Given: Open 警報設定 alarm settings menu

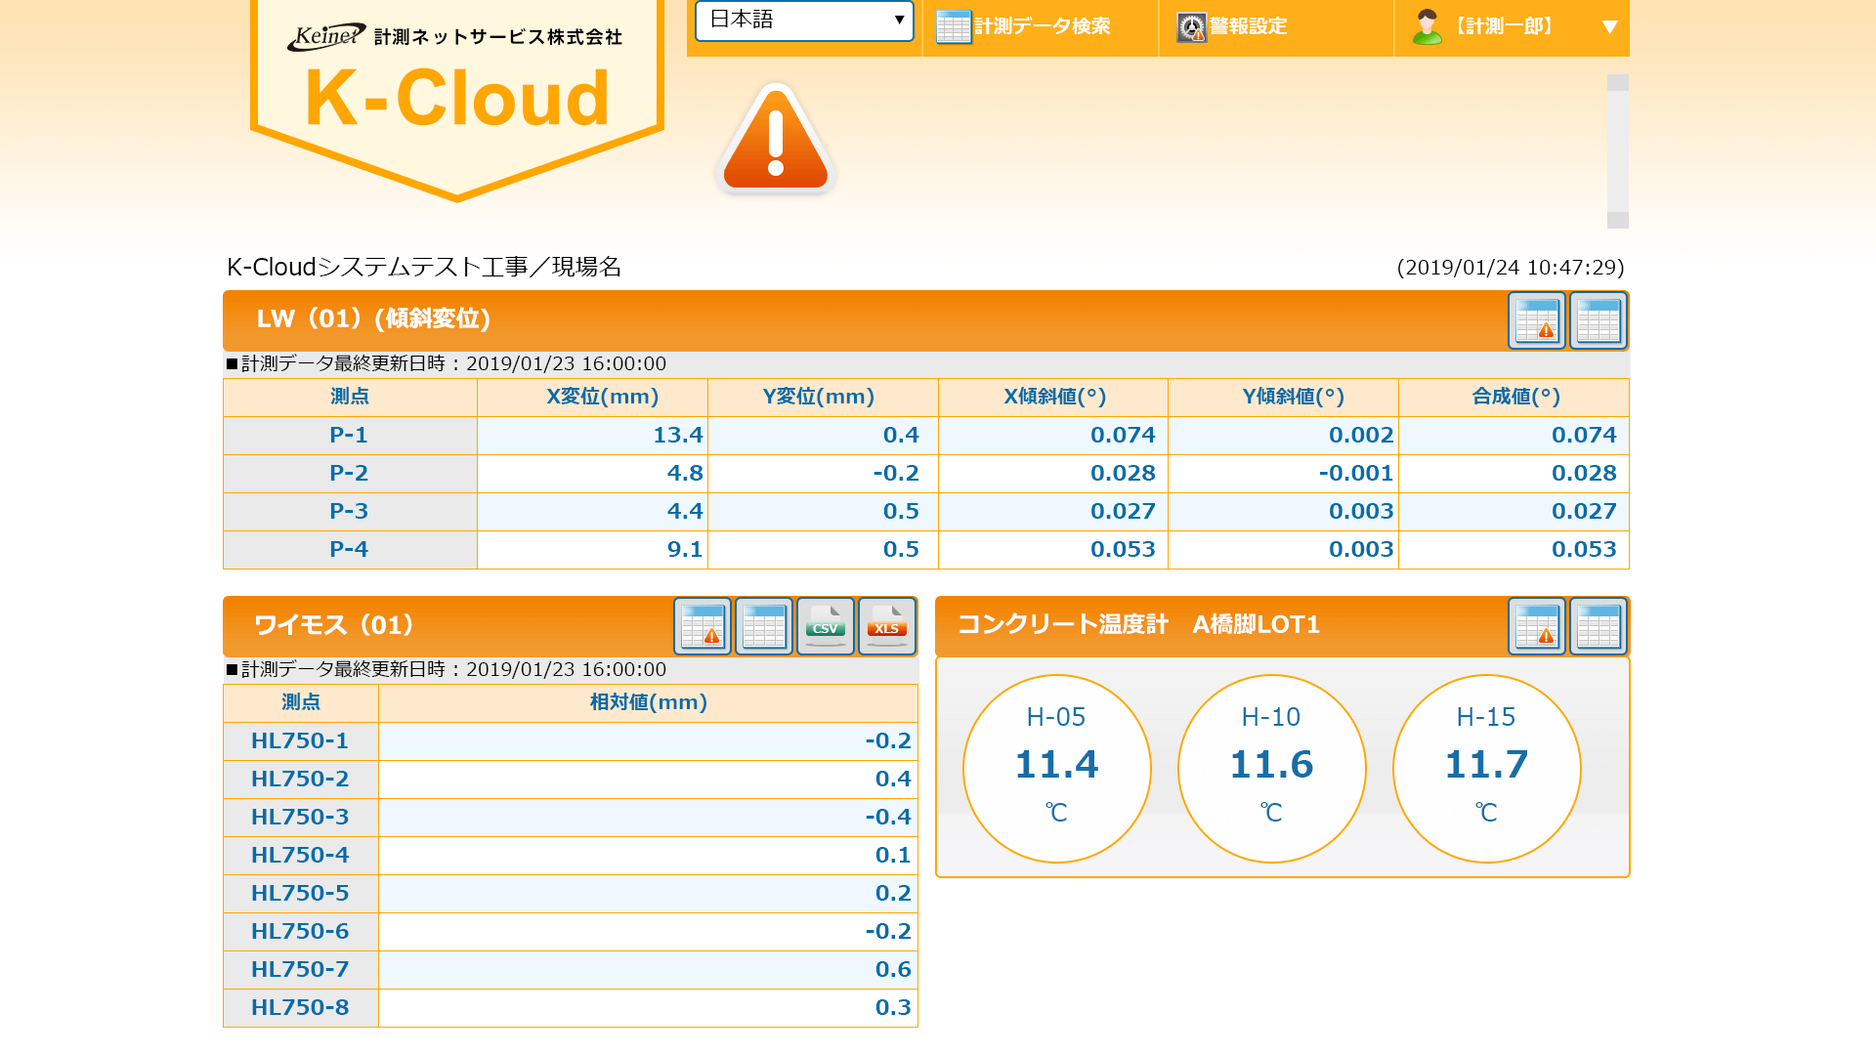Looking at the screenshot, I should (x=1275, y=27).
